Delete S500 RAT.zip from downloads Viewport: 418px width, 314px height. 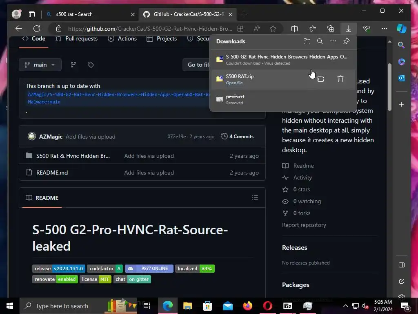(340, 79)
